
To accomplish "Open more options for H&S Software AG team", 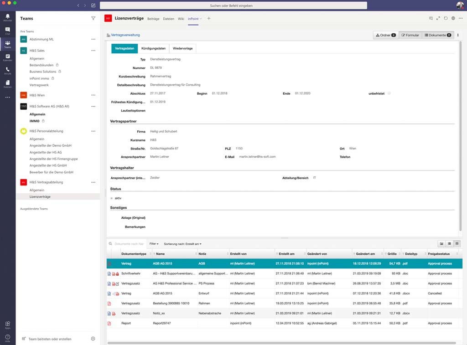I will tap(93, 106).
